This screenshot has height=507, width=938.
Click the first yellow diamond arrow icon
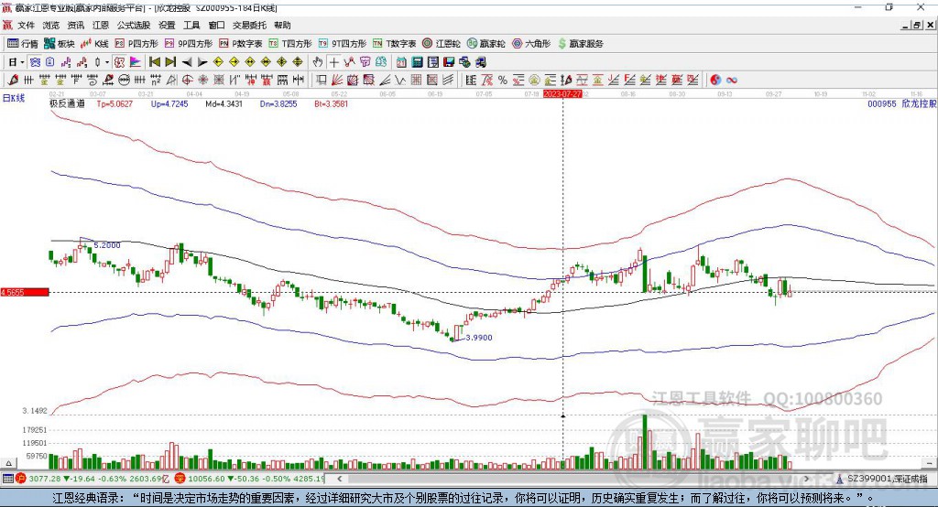click(218, 62)
